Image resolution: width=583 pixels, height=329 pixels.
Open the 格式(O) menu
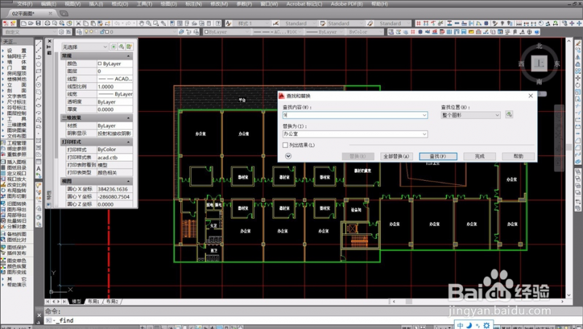click(120, 3)
